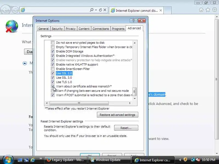Click the Reset... button

pos(126,128)
